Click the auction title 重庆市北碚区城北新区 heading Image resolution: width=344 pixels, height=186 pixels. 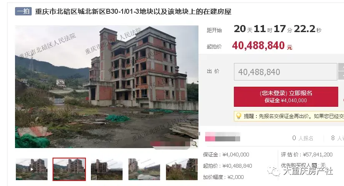pyautogui.click(x=133, y=11)
